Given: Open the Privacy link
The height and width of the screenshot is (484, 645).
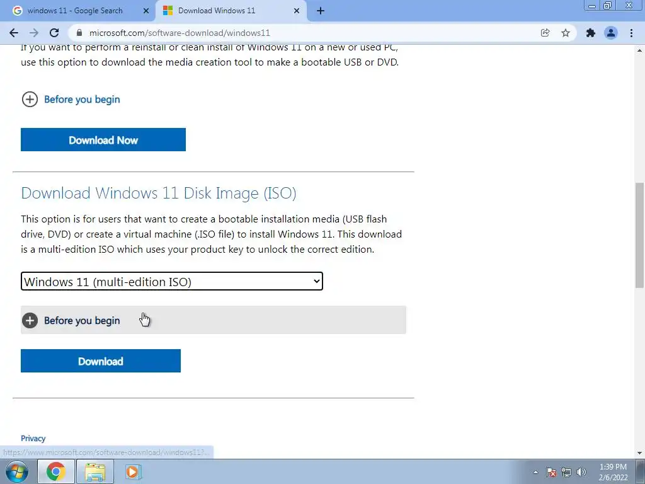Looking at the screenshot, I should (x=33, y=439).
